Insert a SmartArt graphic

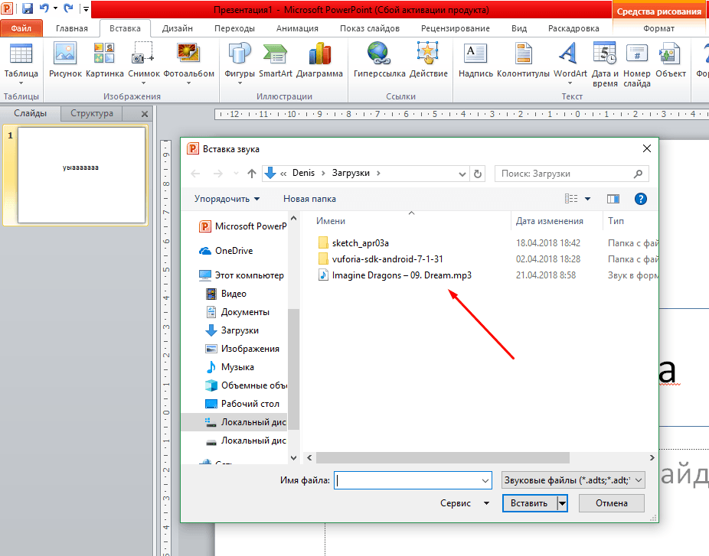276,61
